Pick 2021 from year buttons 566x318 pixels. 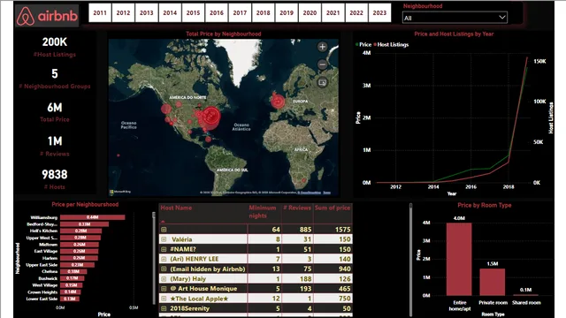click(333, 13)
